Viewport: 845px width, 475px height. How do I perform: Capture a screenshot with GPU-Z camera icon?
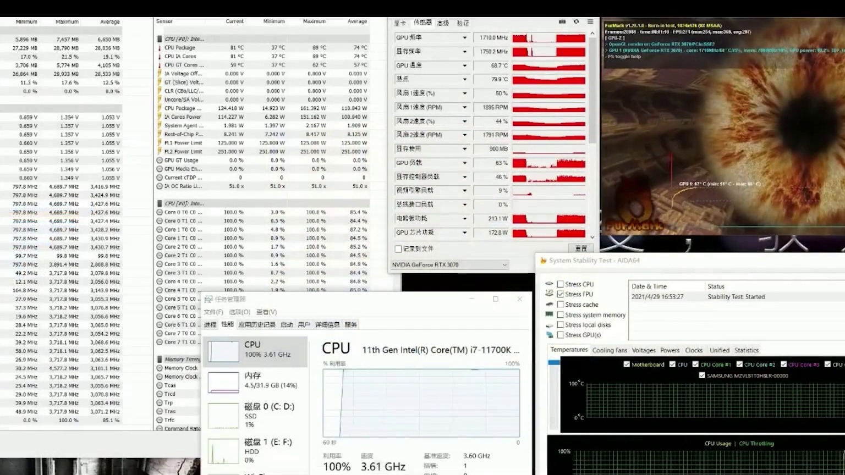(x=562, y=22)
